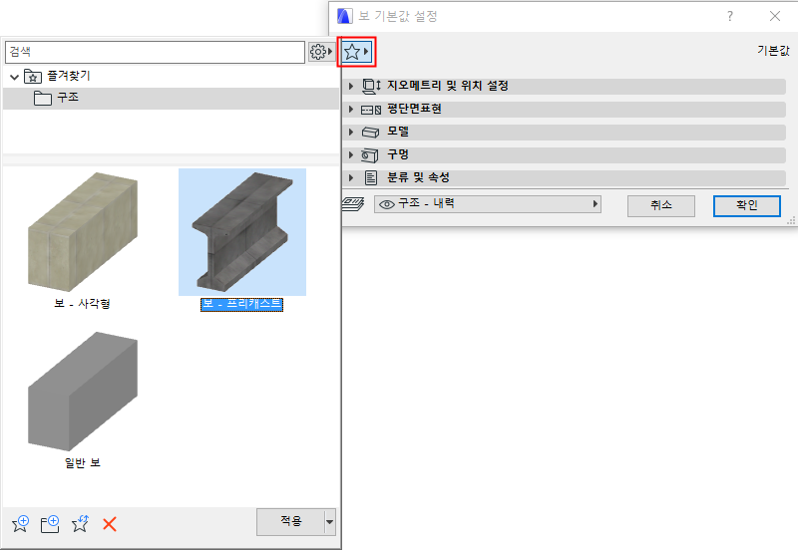Screen dimensions: 798x550
Task: Click the red delete X icon
Action: coord(110,524)
